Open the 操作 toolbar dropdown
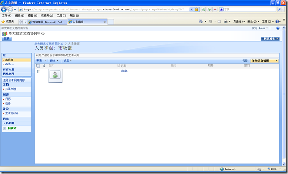Image resolution: width=288 pixels, height=174 pixels. (54, 60)
